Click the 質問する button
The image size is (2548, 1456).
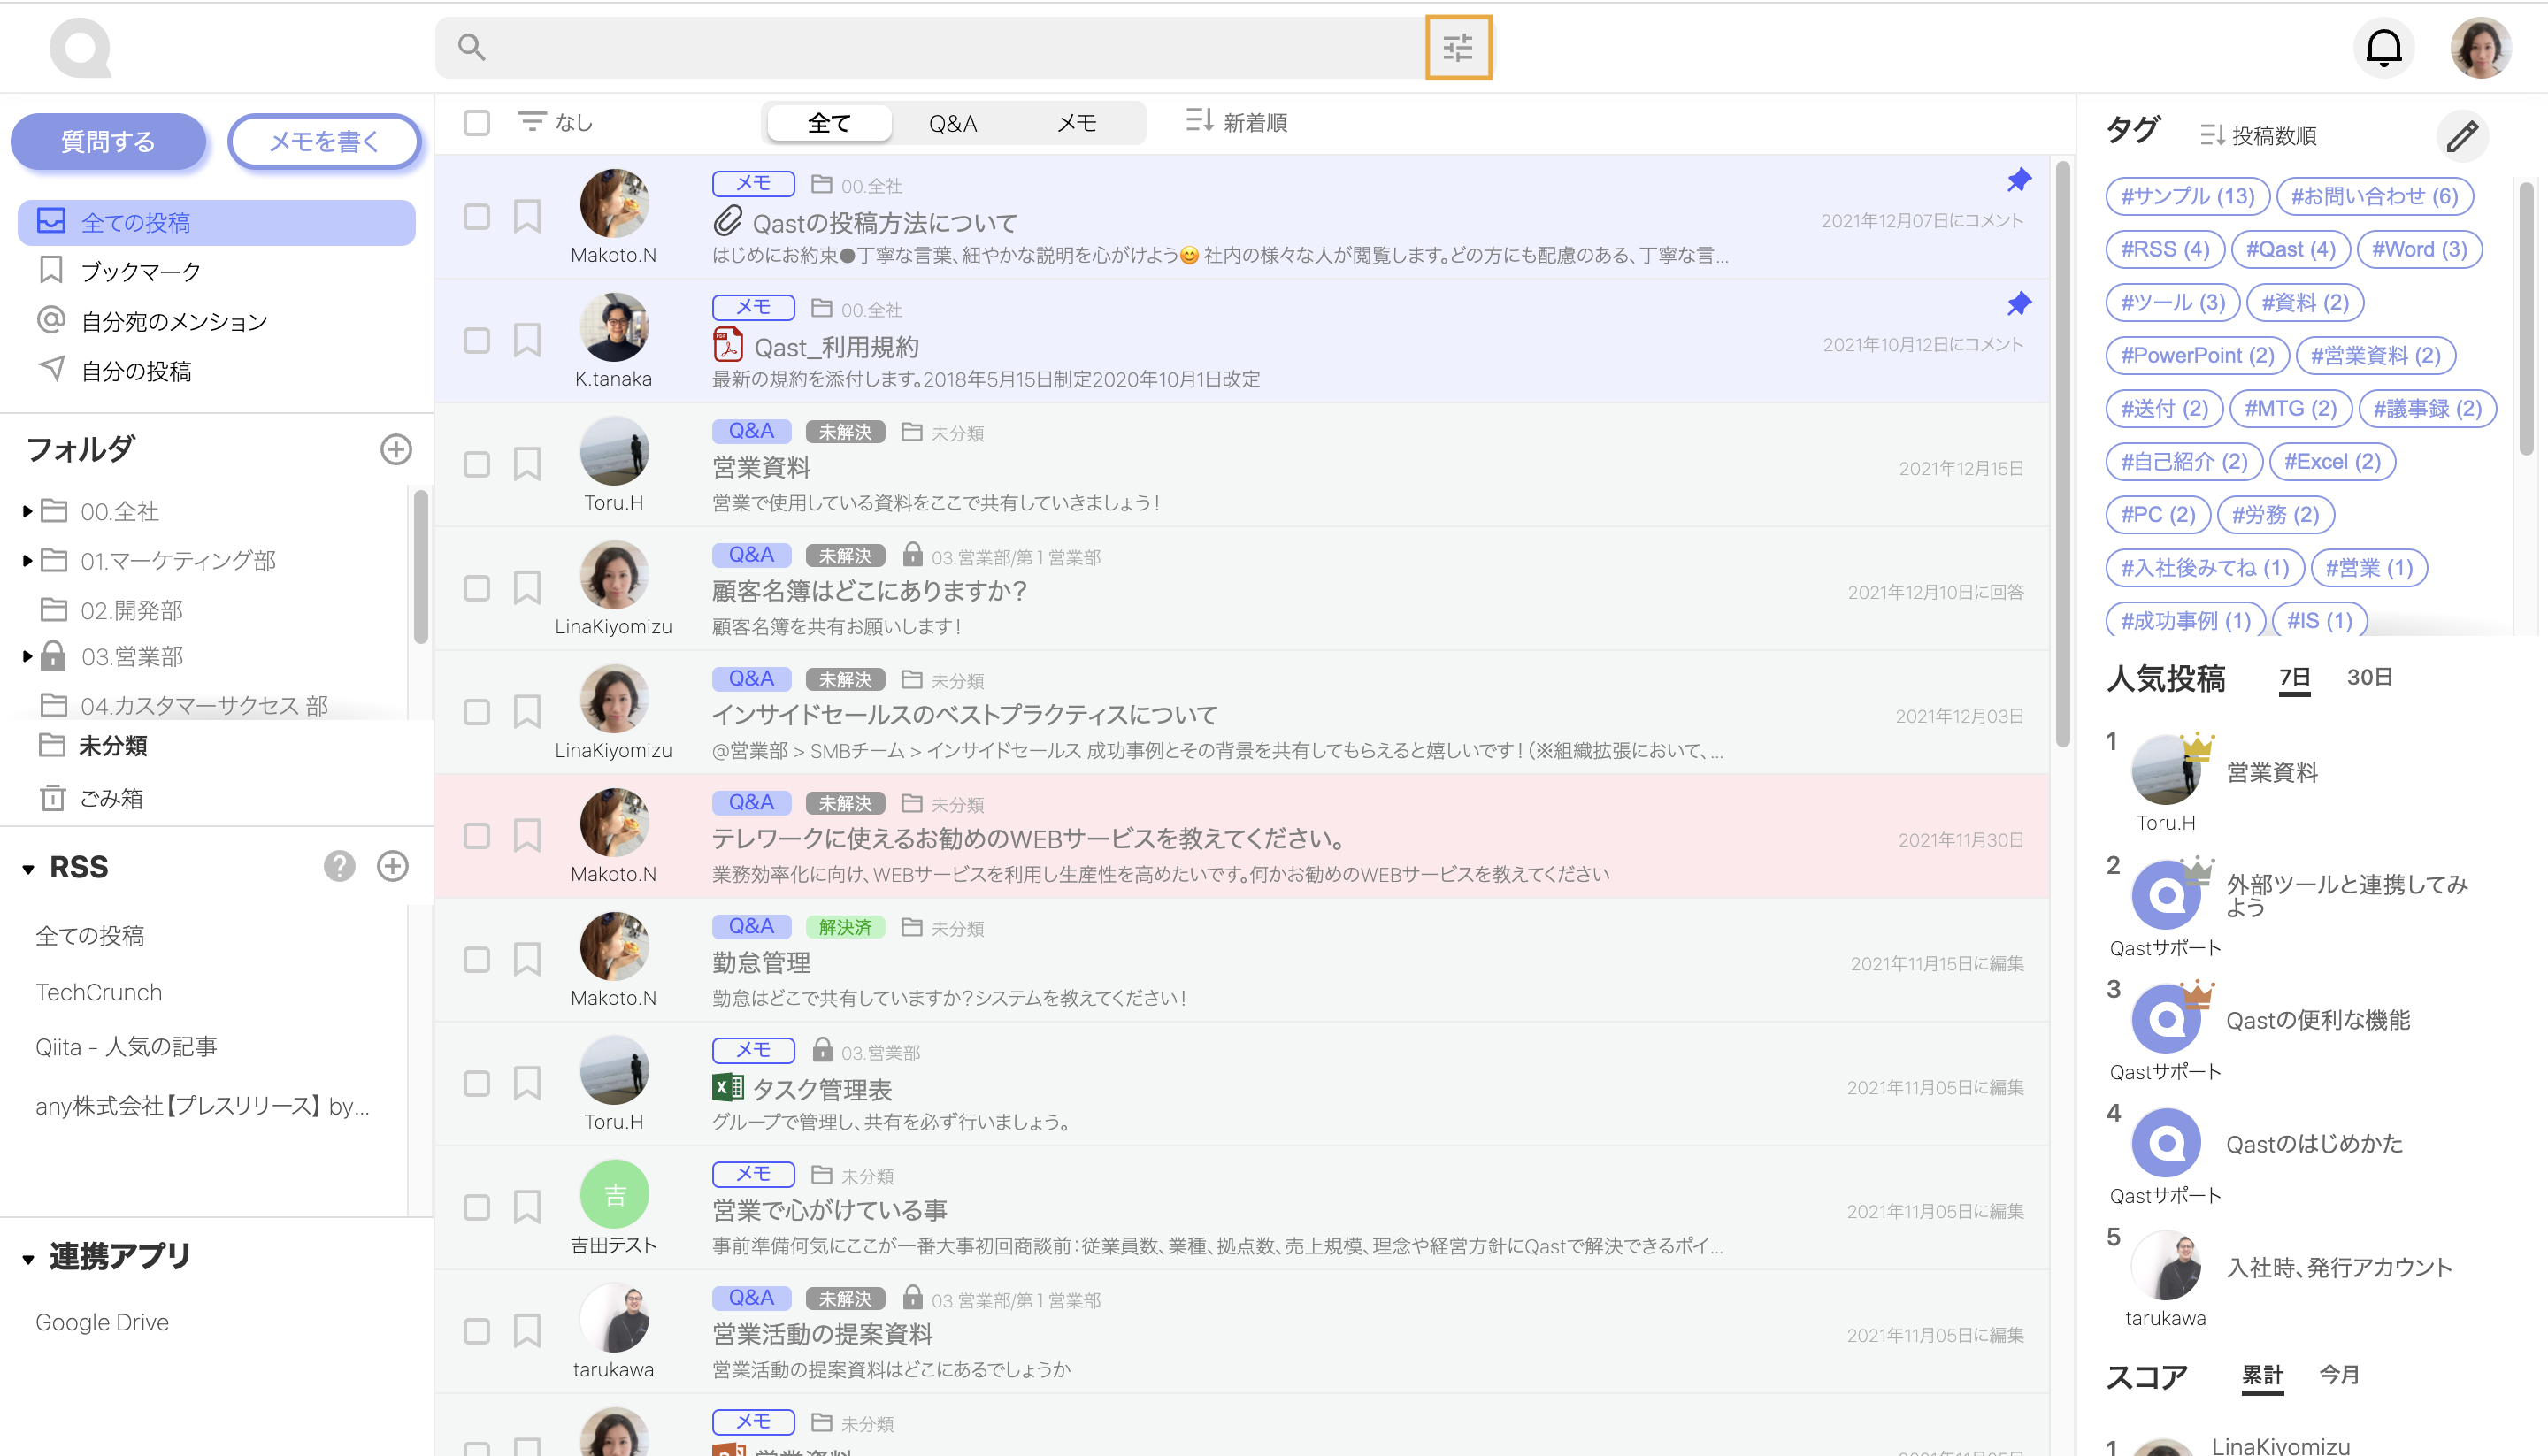108,141
